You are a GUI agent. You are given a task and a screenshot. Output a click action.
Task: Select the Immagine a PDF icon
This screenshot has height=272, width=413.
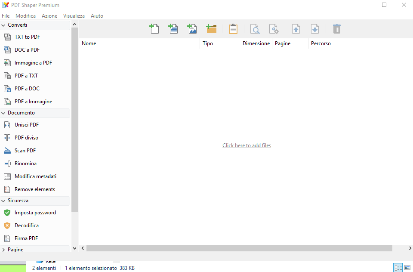coord(7,63)
